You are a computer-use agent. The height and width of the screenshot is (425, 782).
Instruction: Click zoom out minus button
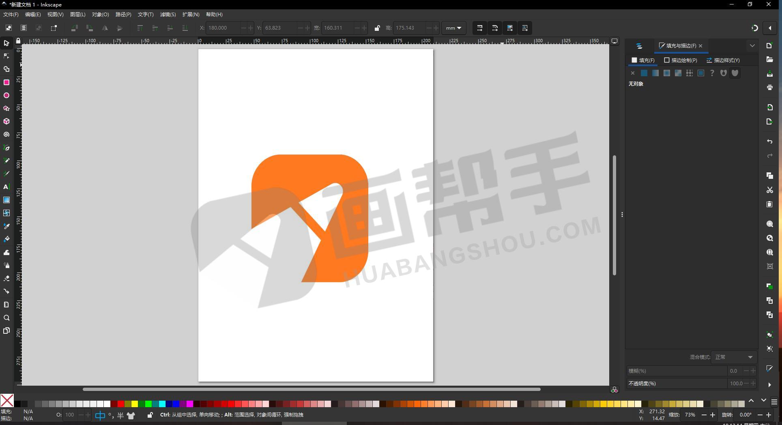pyautogui.click(x=704, y=415)
